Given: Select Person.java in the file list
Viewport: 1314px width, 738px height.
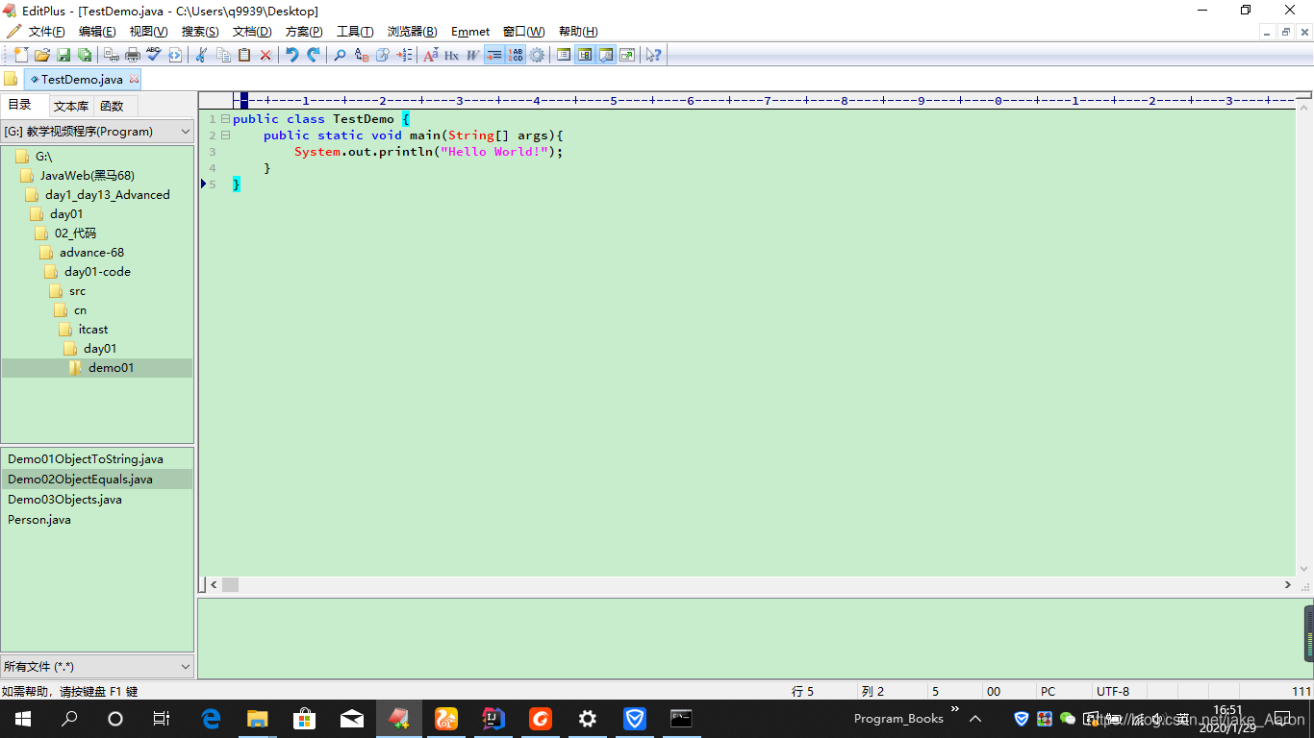Looking at the screenshot, I should tap(39, 520).
